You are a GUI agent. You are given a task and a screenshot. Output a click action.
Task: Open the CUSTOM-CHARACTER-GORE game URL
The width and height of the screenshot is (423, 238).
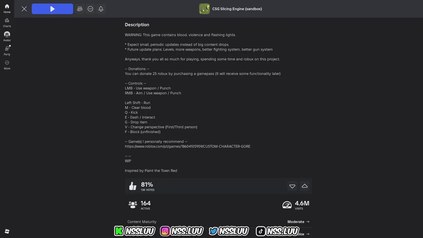[x=187, y=146]
